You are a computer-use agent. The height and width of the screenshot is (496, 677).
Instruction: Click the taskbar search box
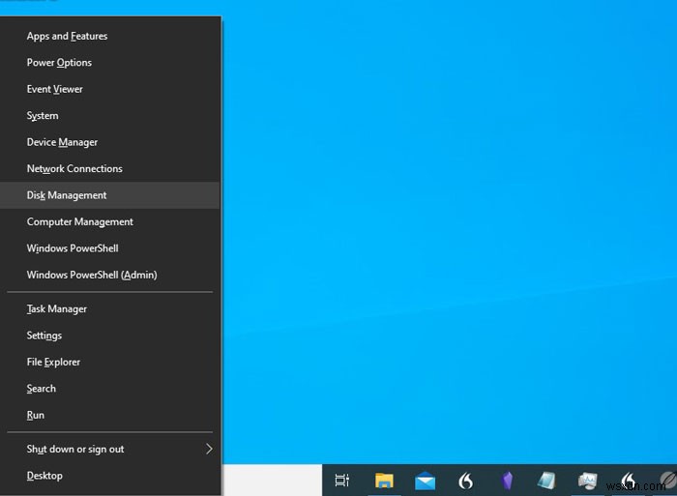click(272, 480)
